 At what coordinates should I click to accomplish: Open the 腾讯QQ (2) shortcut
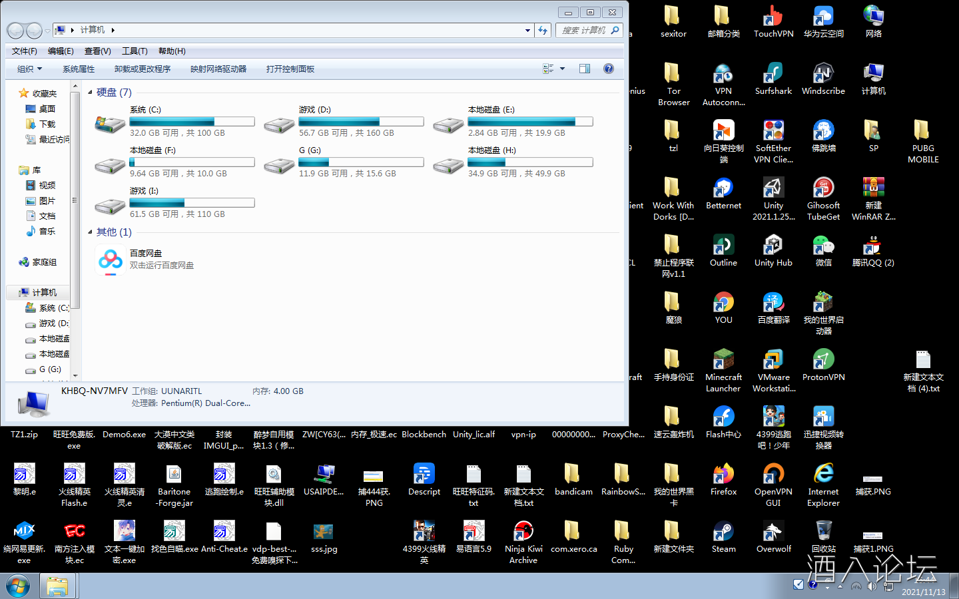pos(873,250)
